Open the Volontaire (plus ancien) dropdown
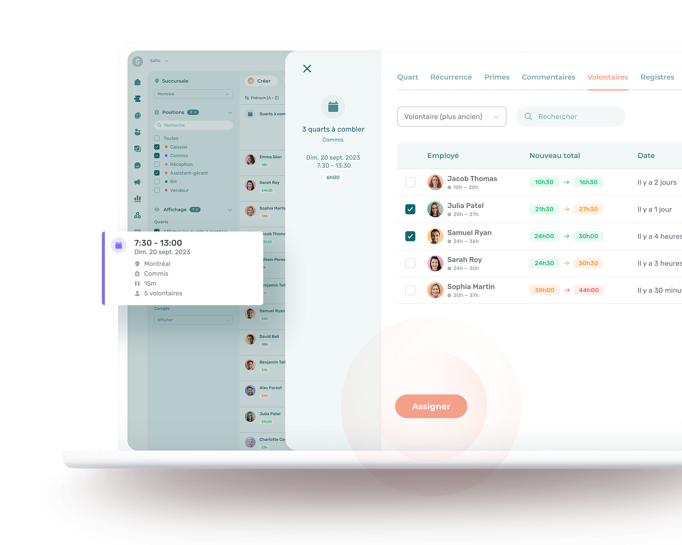 [x=452, y=116]
